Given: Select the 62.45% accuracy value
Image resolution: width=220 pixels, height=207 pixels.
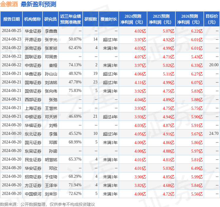Looking at the screenshot, I should pos(75,48).
